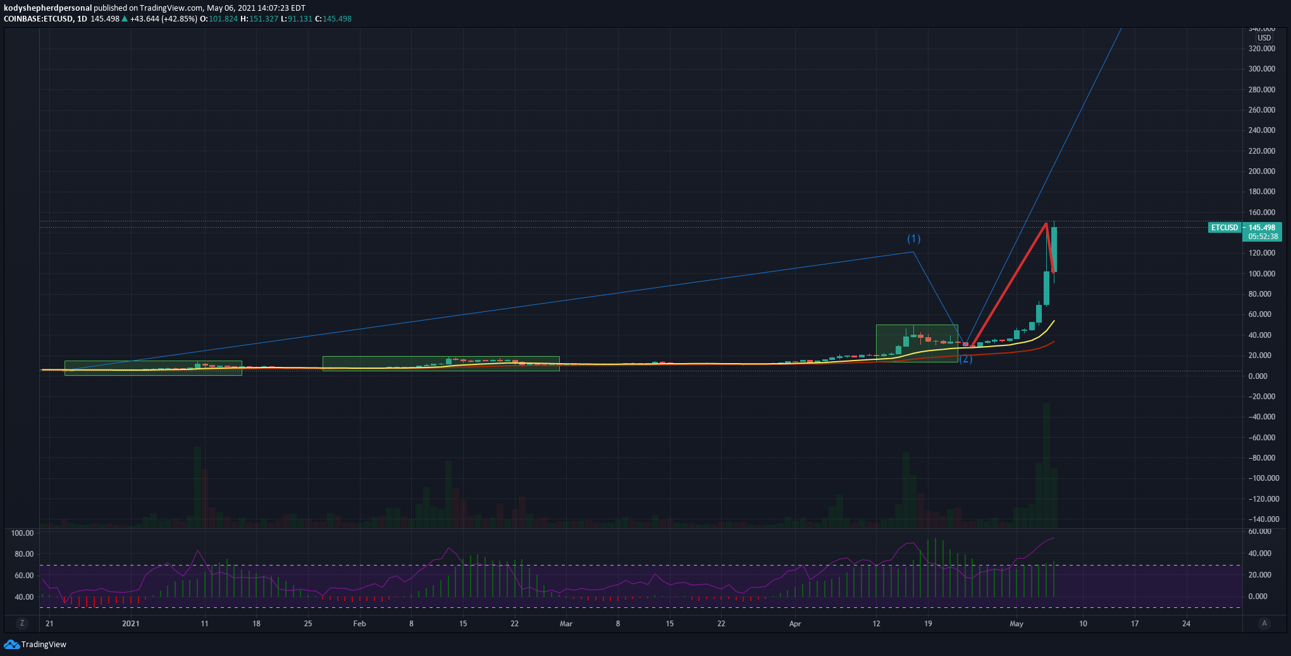
Task: Click the Mar label on the time axis
Action: pos(566,624)
